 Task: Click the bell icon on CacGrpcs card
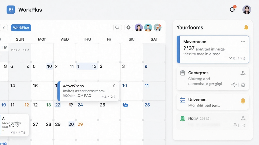(243, 85)
